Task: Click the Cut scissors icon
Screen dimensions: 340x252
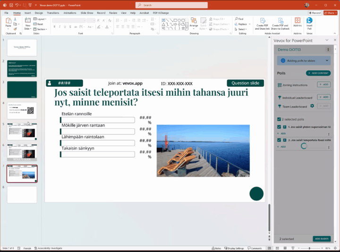Action: tap(15, 19)
